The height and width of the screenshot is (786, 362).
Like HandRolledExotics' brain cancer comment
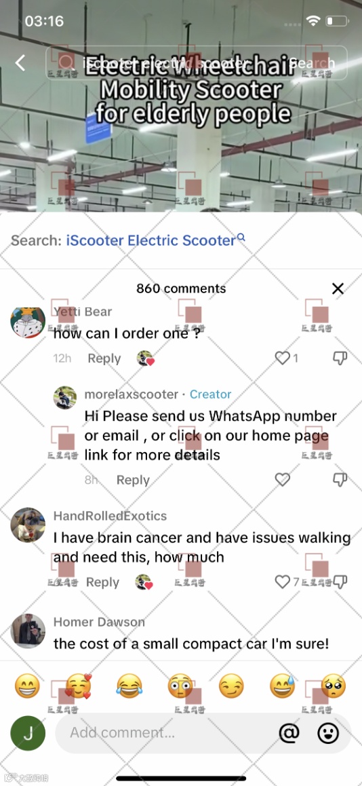point(283,582)
